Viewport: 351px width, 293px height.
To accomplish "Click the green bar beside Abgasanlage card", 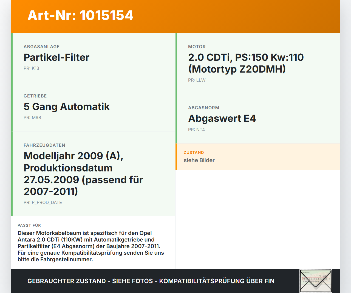I will point(12,57).
